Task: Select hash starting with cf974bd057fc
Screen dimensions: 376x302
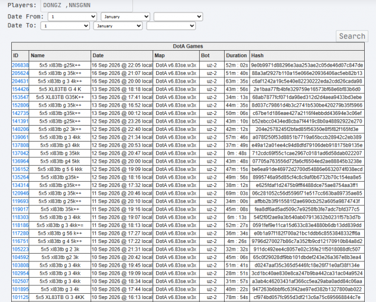Action: point(307,297)
